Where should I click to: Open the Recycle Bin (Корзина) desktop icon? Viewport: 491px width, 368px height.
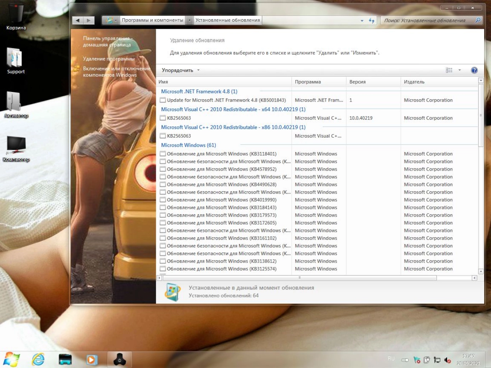pos(16,16)
